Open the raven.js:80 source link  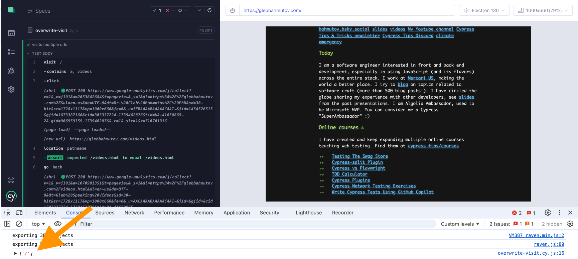(x=549, y=244)
